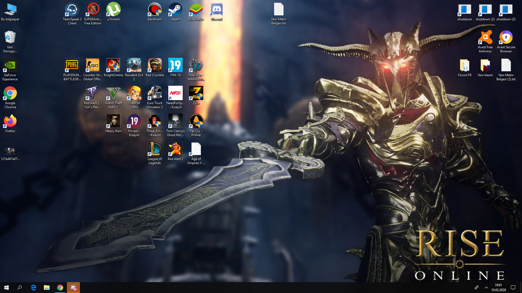522x293 pixels.
Task: Launch GeForce Experience from desktop
Action: 10,69
